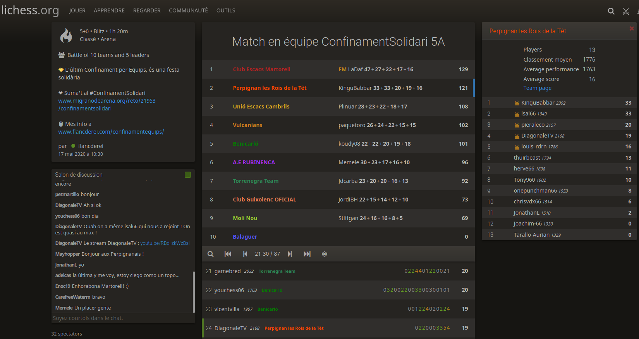Image resolution: width=639 pixels, height=339 pixels.
Task: Open Perpignan les Rois de la Têt panel title
Action: pyautogui.click(x=527, y=31)
